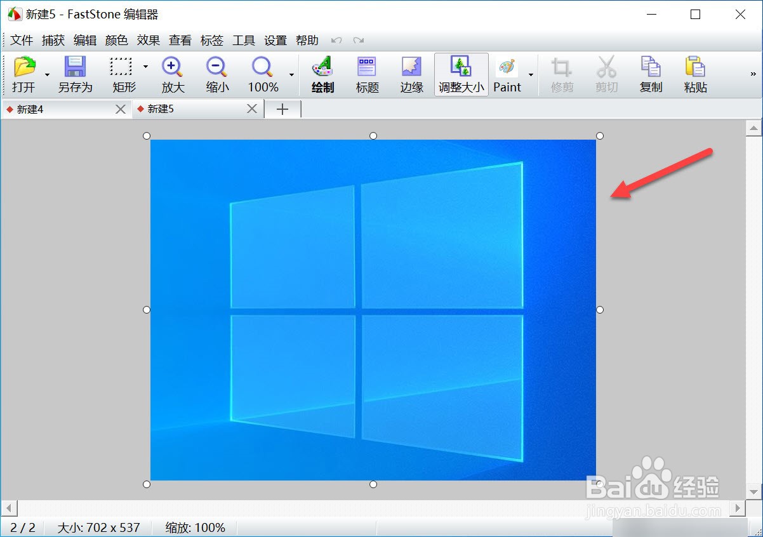The image size is (763, 537).
Task: Open the Effects (效果) menu
Action: click(x=149, y=41)
